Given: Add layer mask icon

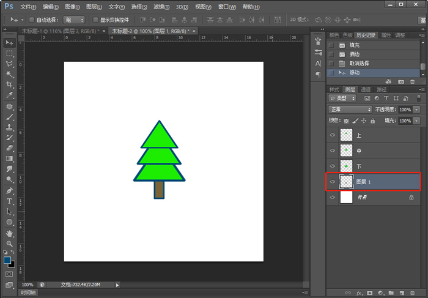Looking at the screenshot, I should (x=369, y=293).
